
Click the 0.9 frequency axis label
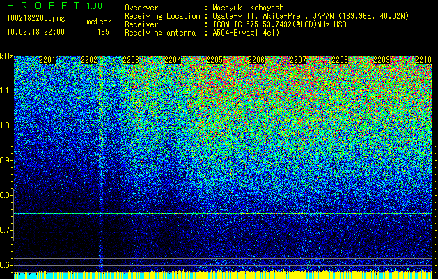click(x=5, y=160)
